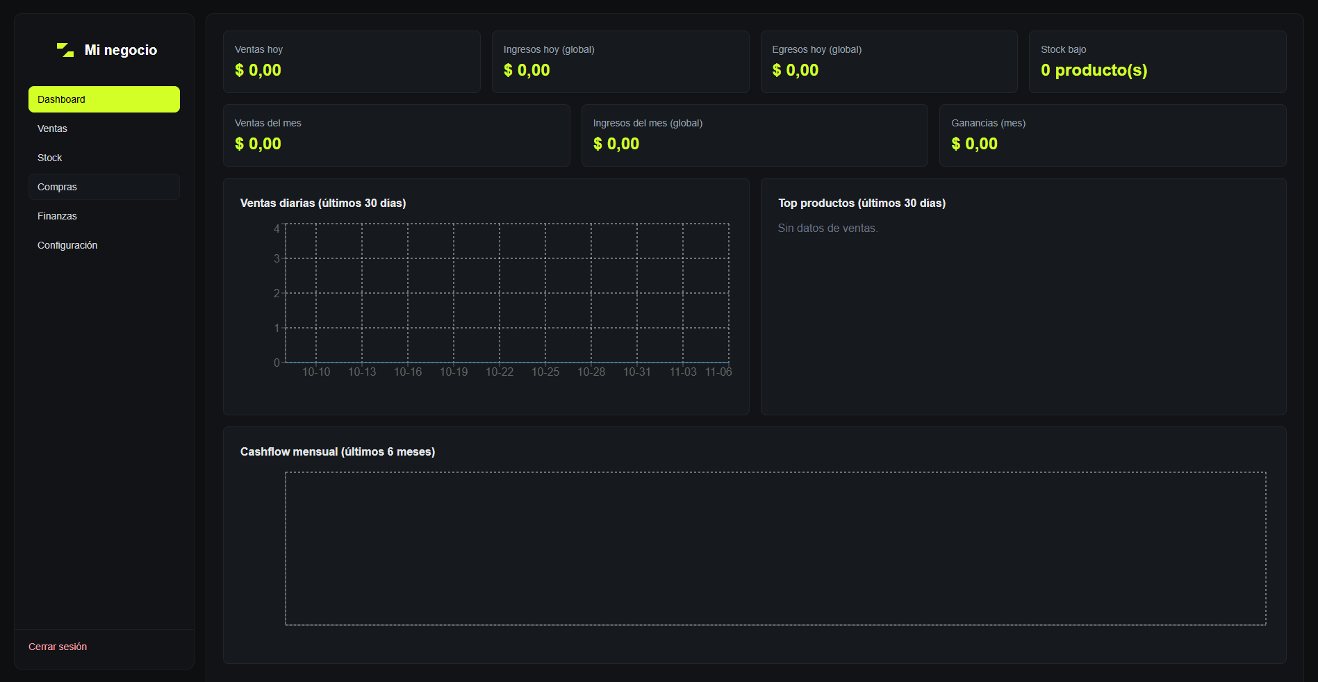Select the Ventas del mes card
This screenshot has width=1318, height=682.
[396, 135]
